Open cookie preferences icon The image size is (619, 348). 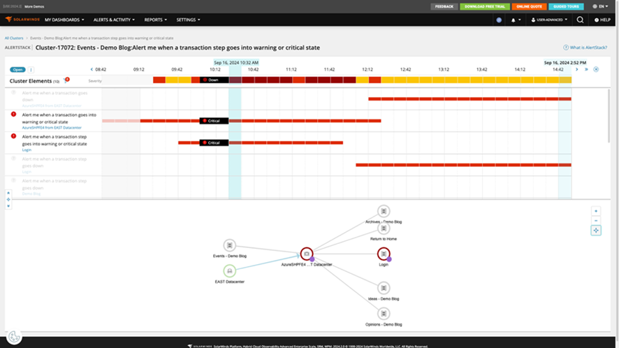point(14,337)
